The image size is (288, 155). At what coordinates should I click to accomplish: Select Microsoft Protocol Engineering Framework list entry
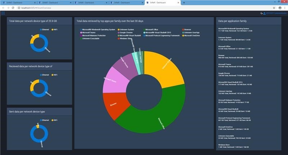click(235, 119)
